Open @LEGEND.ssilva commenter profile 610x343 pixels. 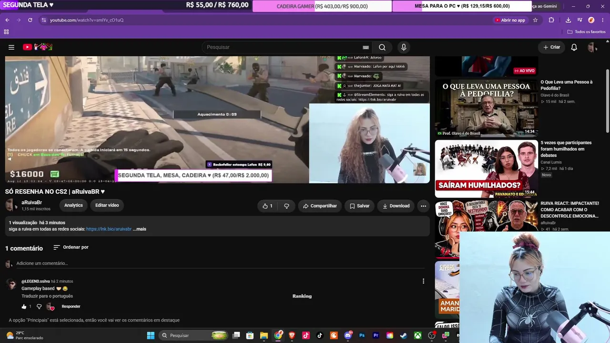[x=36, y=282]
